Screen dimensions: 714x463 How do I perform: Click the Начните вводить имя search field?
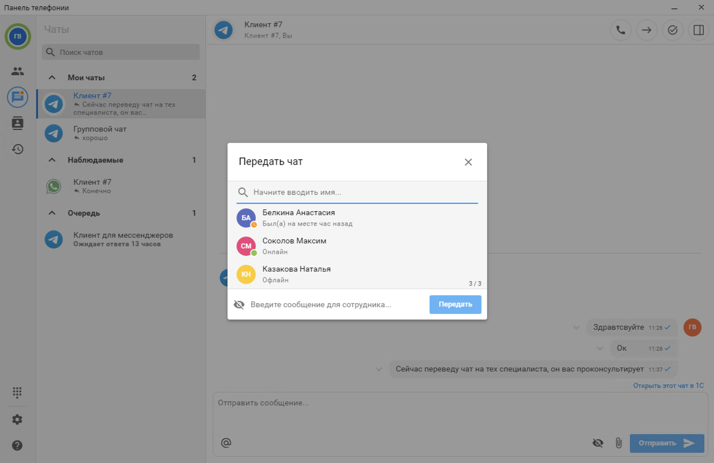coord(361,193)
